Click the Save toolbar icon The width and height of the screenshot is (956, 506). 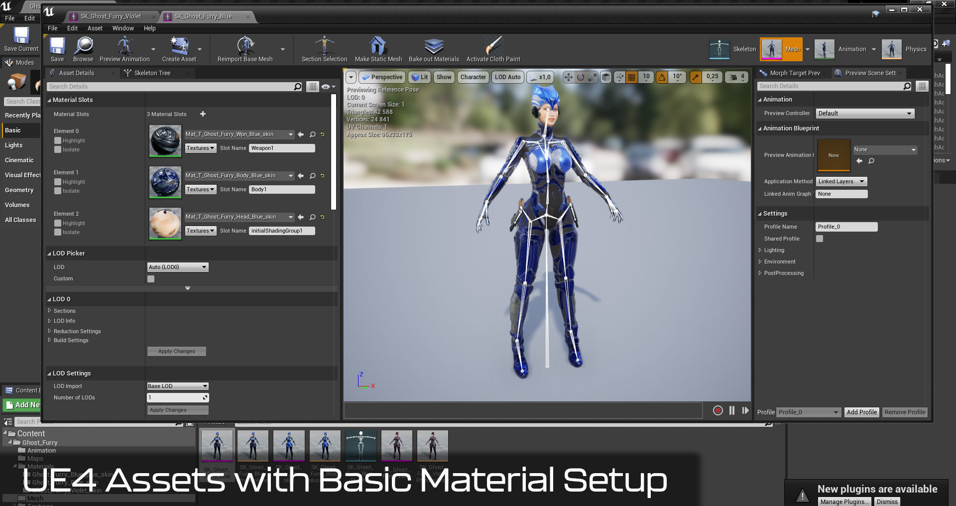click(57, 49)
